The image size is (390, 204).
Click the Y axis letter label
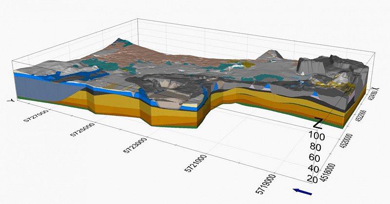tap(10, 100)
